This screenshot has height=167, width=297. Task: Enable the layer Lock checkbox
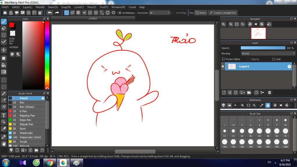274,59
